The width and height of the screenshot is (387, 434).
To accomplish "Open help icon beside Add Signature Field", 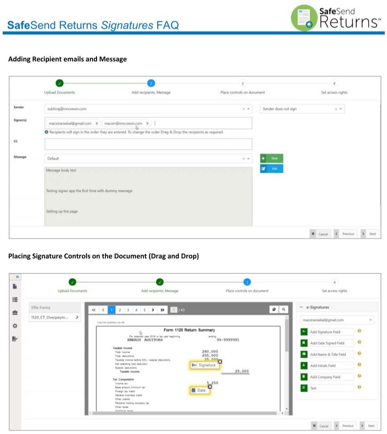I will click(x=359, y=331).
